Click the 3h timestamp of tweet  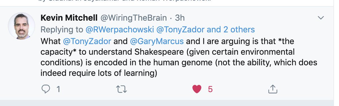(180, 18)
